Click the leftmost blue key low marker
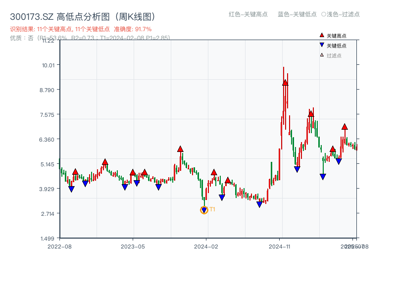 click(x=71, y=189)
